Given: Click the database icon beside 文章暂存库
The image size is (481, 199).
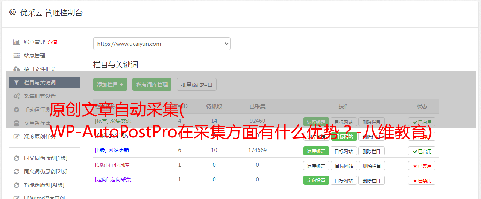Looking at the screenshot, I should point(16,123).
